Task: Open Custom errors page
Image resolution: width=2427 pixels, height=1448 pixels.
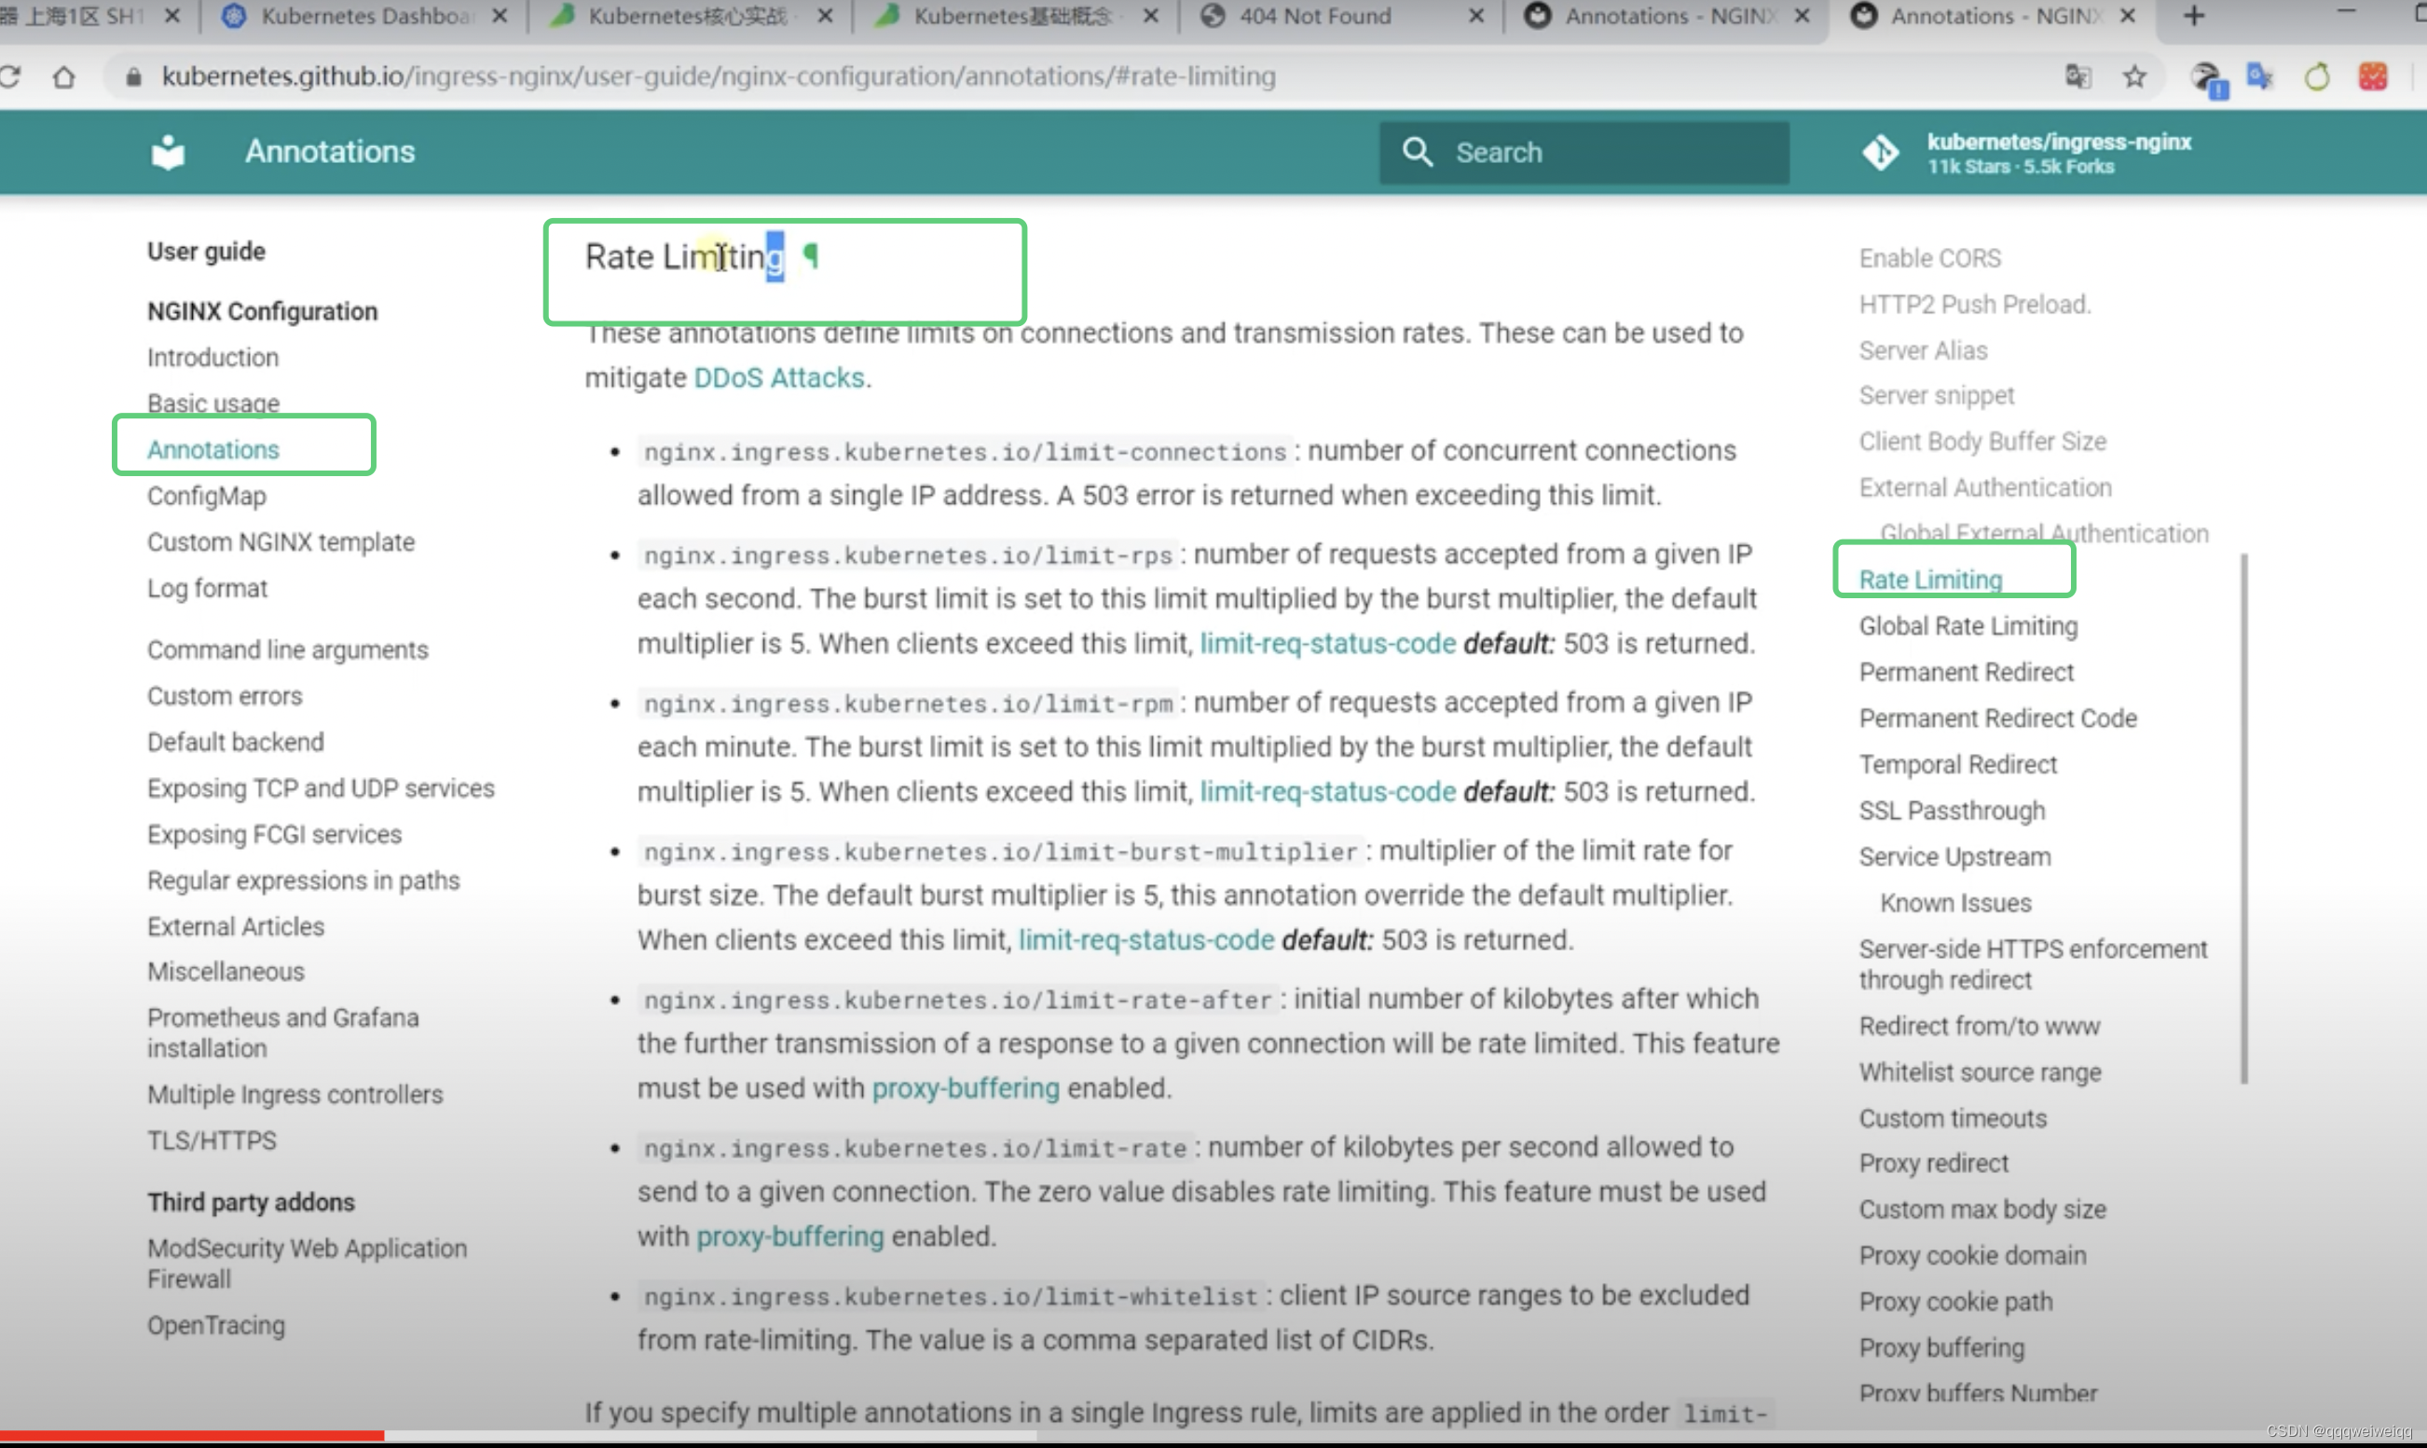Action: 225,696
